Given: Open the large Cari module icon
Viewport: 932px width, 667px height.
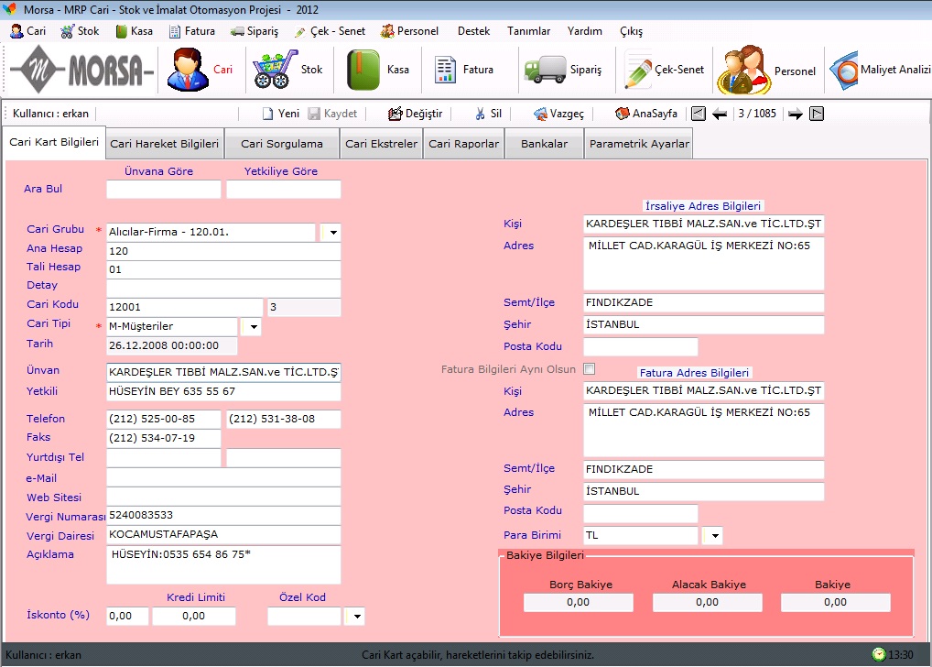Looking at the screenshot, I should [188, 70].
